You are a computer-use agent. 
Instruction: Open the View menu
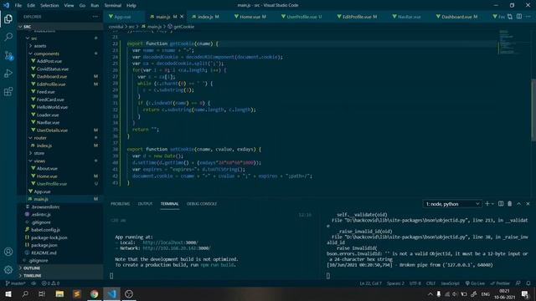pos(69,6)
